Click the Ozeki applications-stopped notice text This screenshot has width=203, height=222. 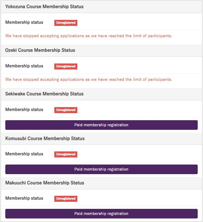89,79
